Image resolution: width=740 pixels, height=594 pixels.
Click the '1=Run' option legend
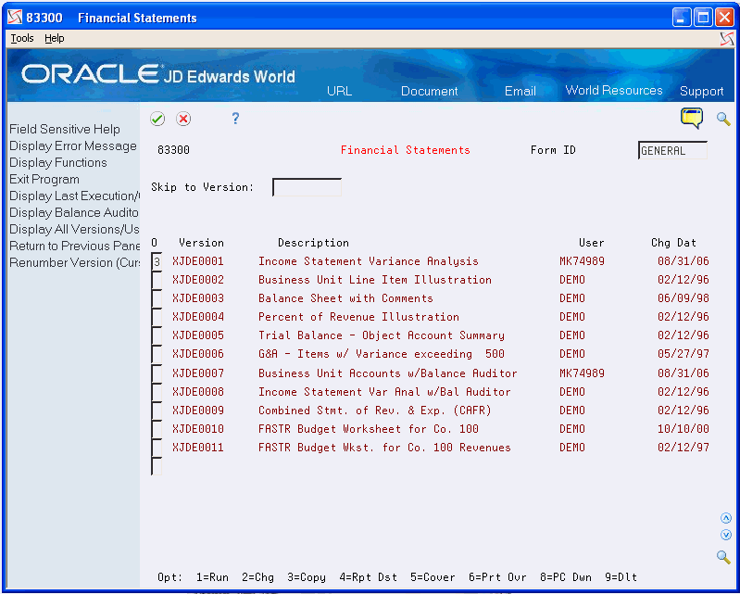tap(212, 577)
